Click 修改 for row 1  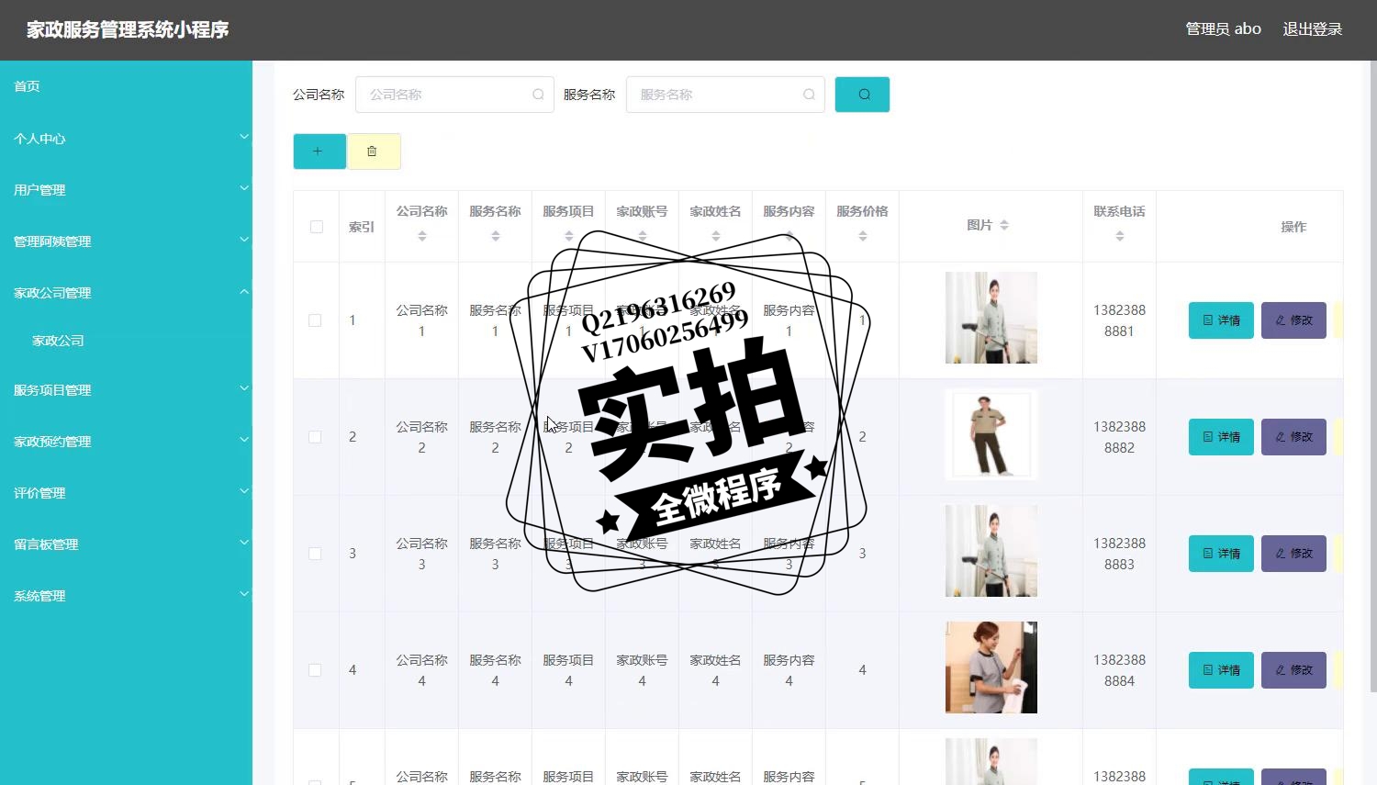click(x=1293, y=320)
